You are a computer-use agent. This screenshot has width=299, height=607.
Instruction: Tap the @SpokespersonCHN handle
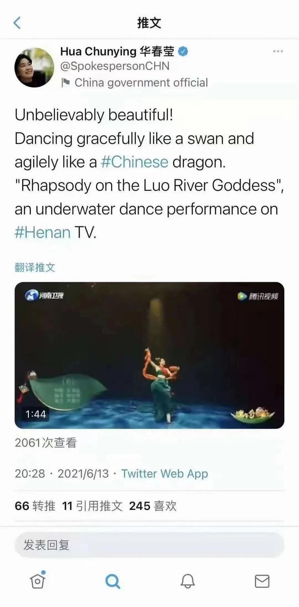[115, 66]
